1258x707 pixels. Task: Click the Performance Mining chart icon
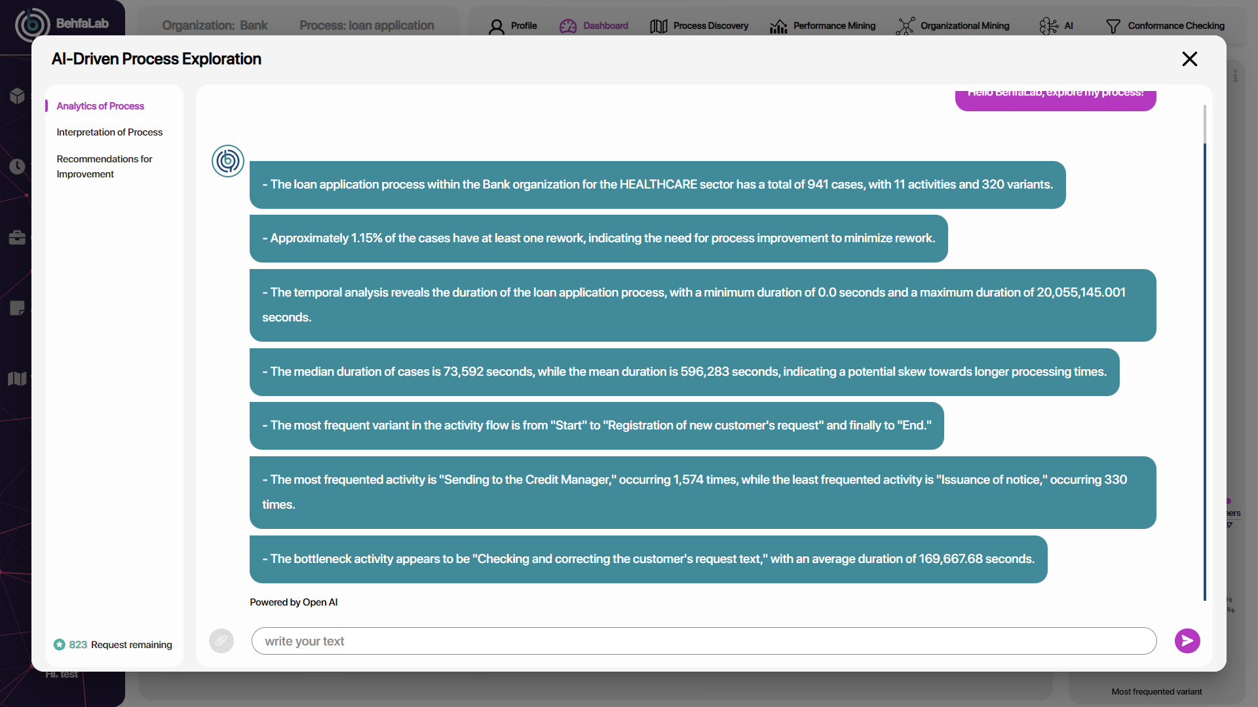pos(778,26)
